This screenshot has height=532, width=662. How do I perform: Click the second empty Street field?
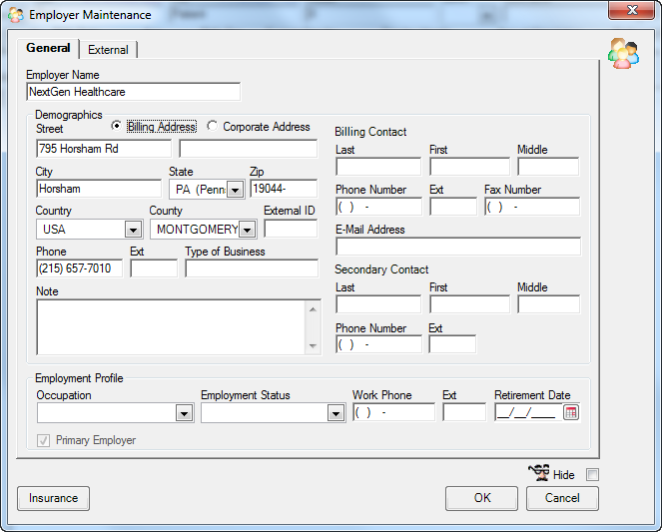(249, 149)
